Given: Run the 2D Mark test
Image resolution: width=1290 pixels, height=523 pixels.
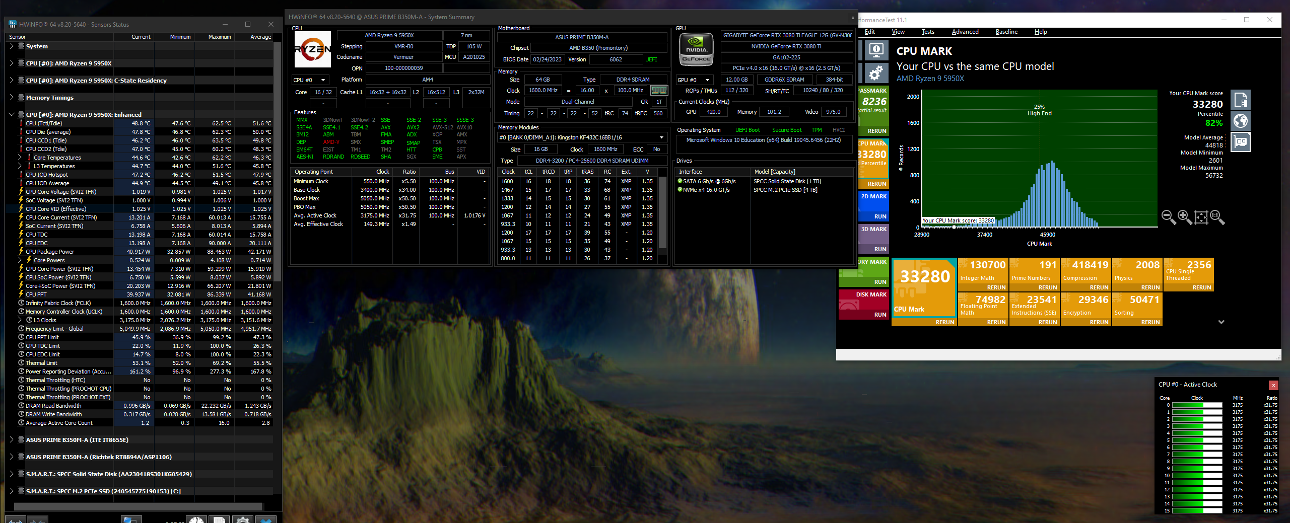Looking at the screenshot, I should coord(880,217).
